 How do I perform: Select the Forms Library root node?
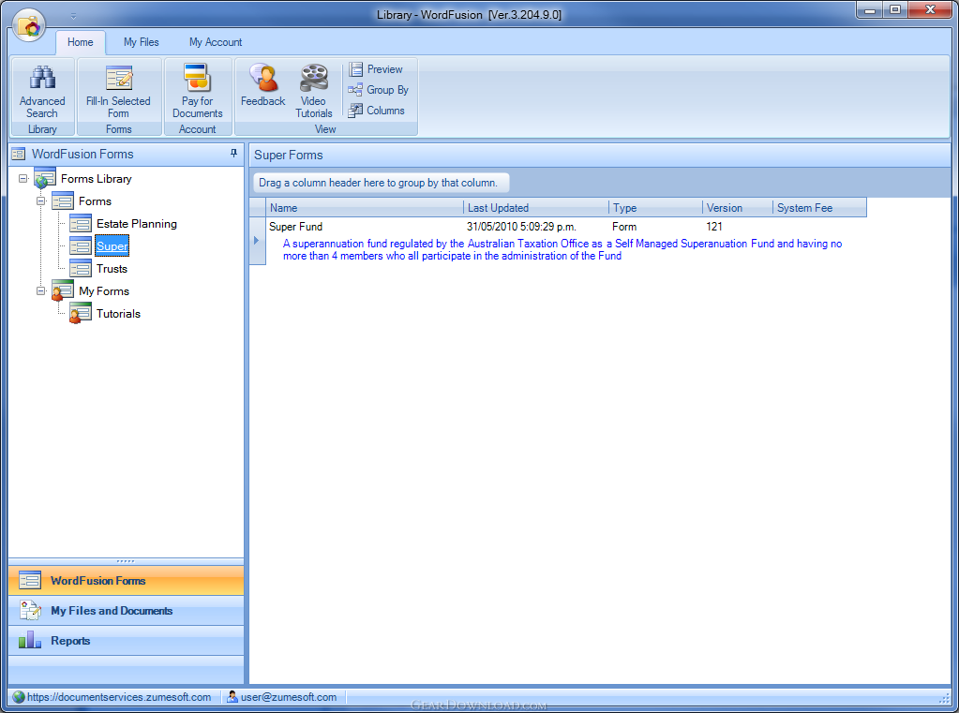click(96, 179)
